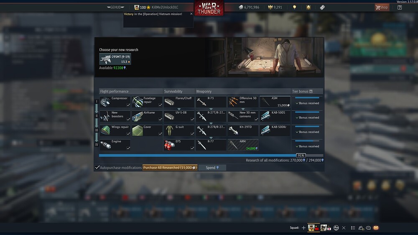Select the Offensive 30 mm belt modification
The width and height of the screenshot is (418, 235).
243,102
